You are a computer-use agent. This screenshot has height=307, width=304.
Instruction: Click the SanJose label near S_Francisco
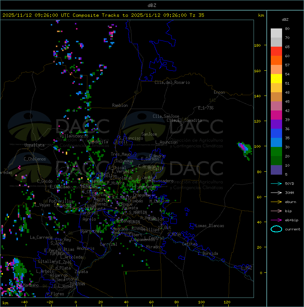click(x=149, y=134)
